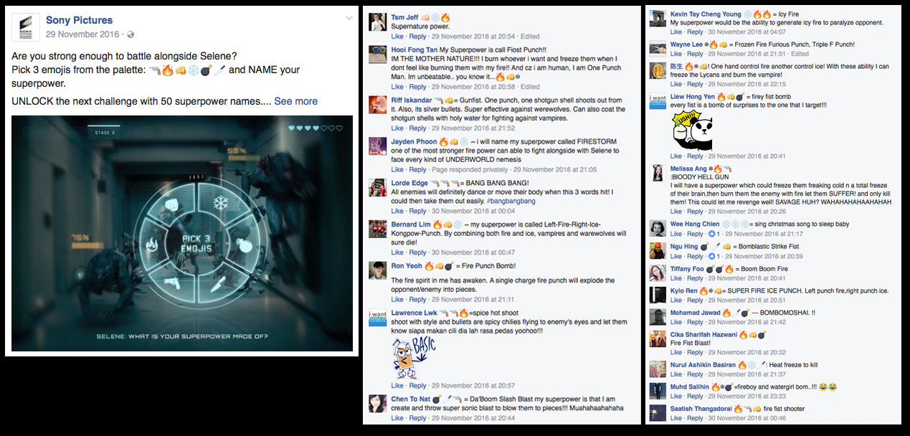This screenshot has width=910, height=436.
Task: Open #bangbangbang hashtag in Lorde Edge's comment
Action: tap(509, 202)
